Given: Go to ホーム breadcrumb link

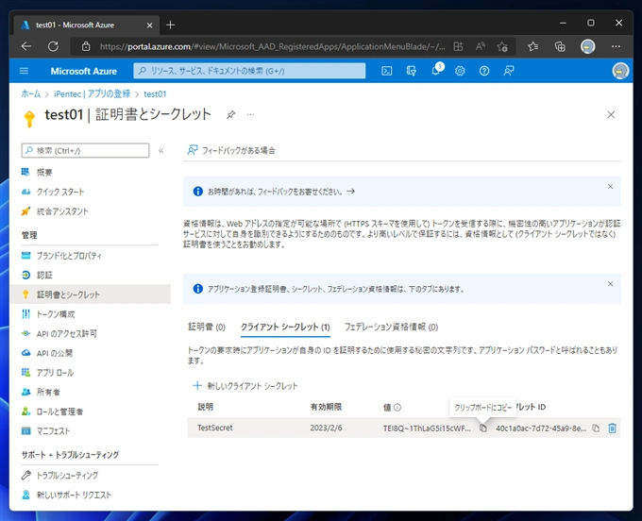Looking at the screenshot, I should point(30,94).
